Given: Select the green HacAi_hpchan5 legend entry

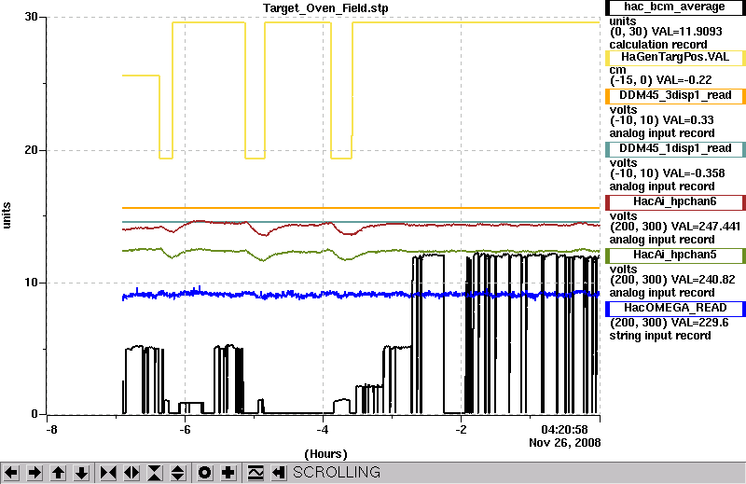Looking at the screenshot, I should pyautogui.click(x=674, y=256).
